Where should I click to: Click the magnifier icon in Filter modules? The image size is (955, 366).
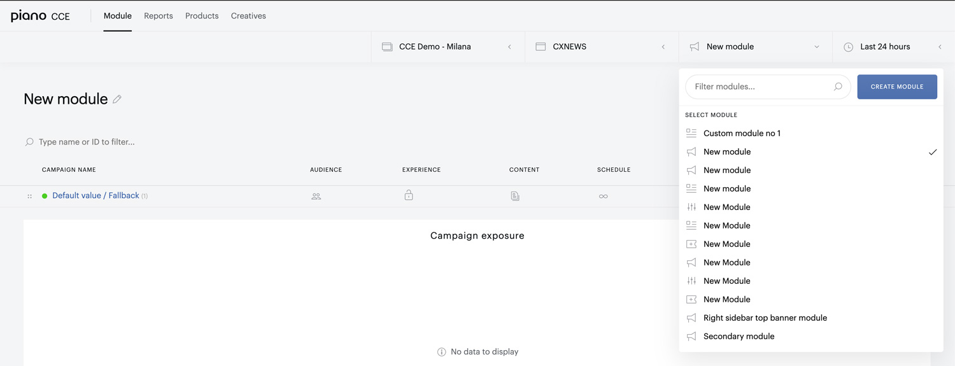(838, 87)
